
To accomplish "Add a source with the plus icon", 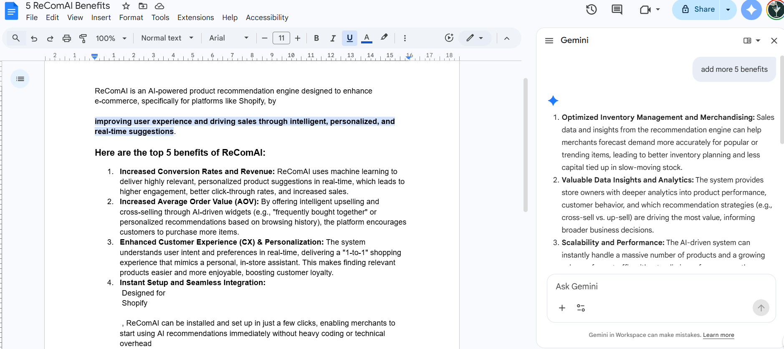I will (562, 308).
